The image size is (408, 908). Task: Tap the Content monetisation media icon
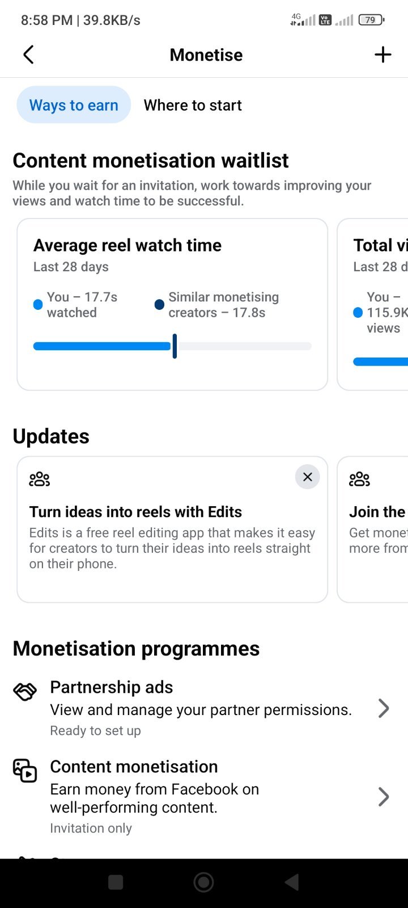coord(25,770)
